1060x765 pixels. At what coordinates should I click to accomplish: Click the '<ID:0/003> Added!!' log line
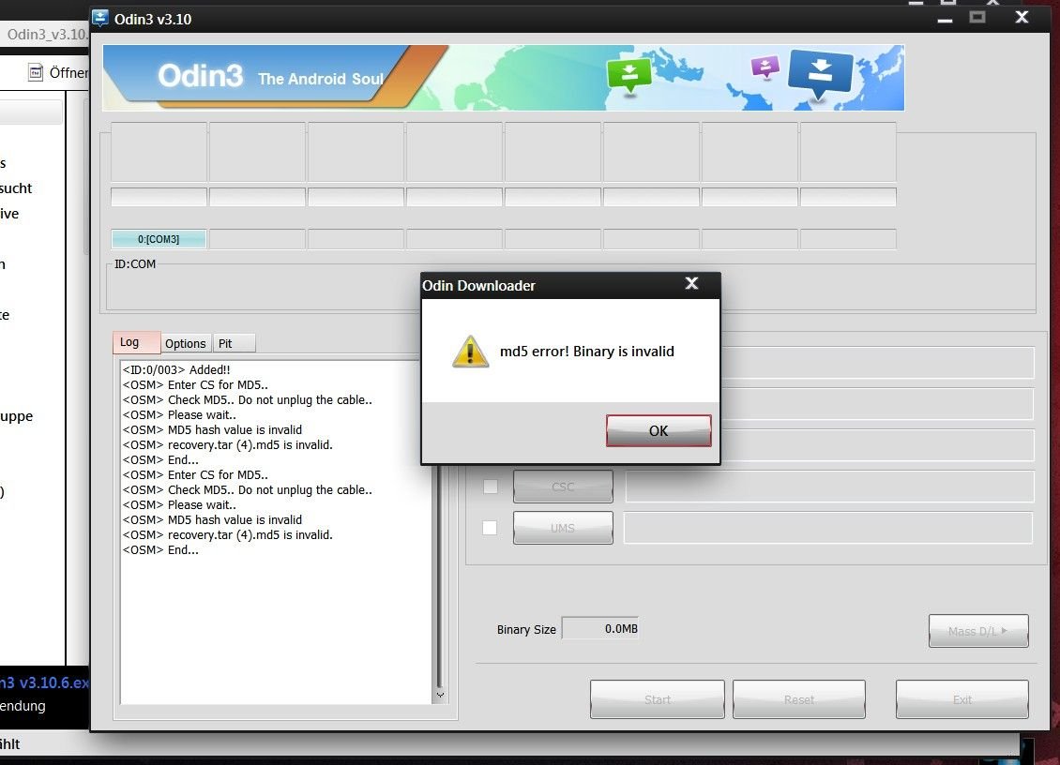176,369
